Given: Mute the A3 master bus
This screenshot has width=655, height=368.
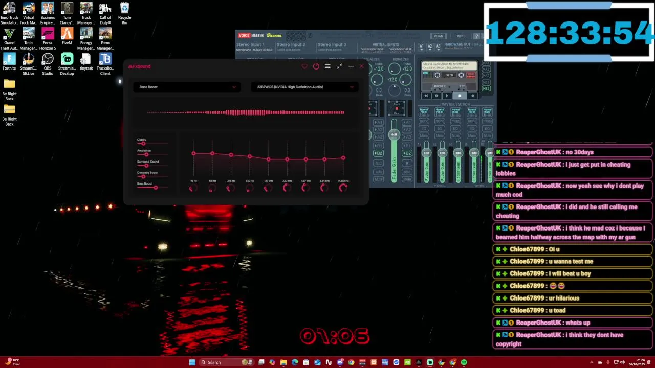Looking at the screenshot, I should (455, 136).
